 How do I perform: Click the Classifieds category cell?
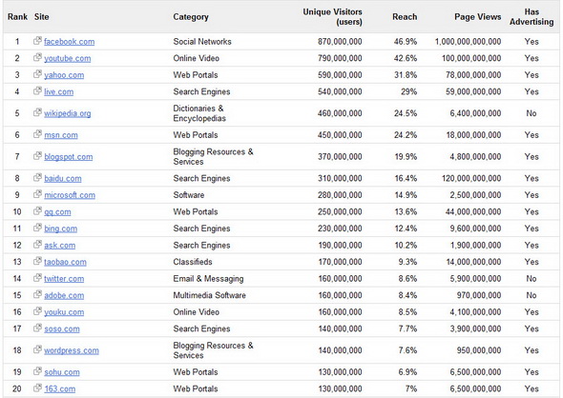tap(193, 262)
